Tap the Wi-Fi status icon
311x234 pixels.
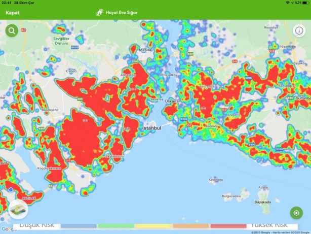click(x=288, y=3)
